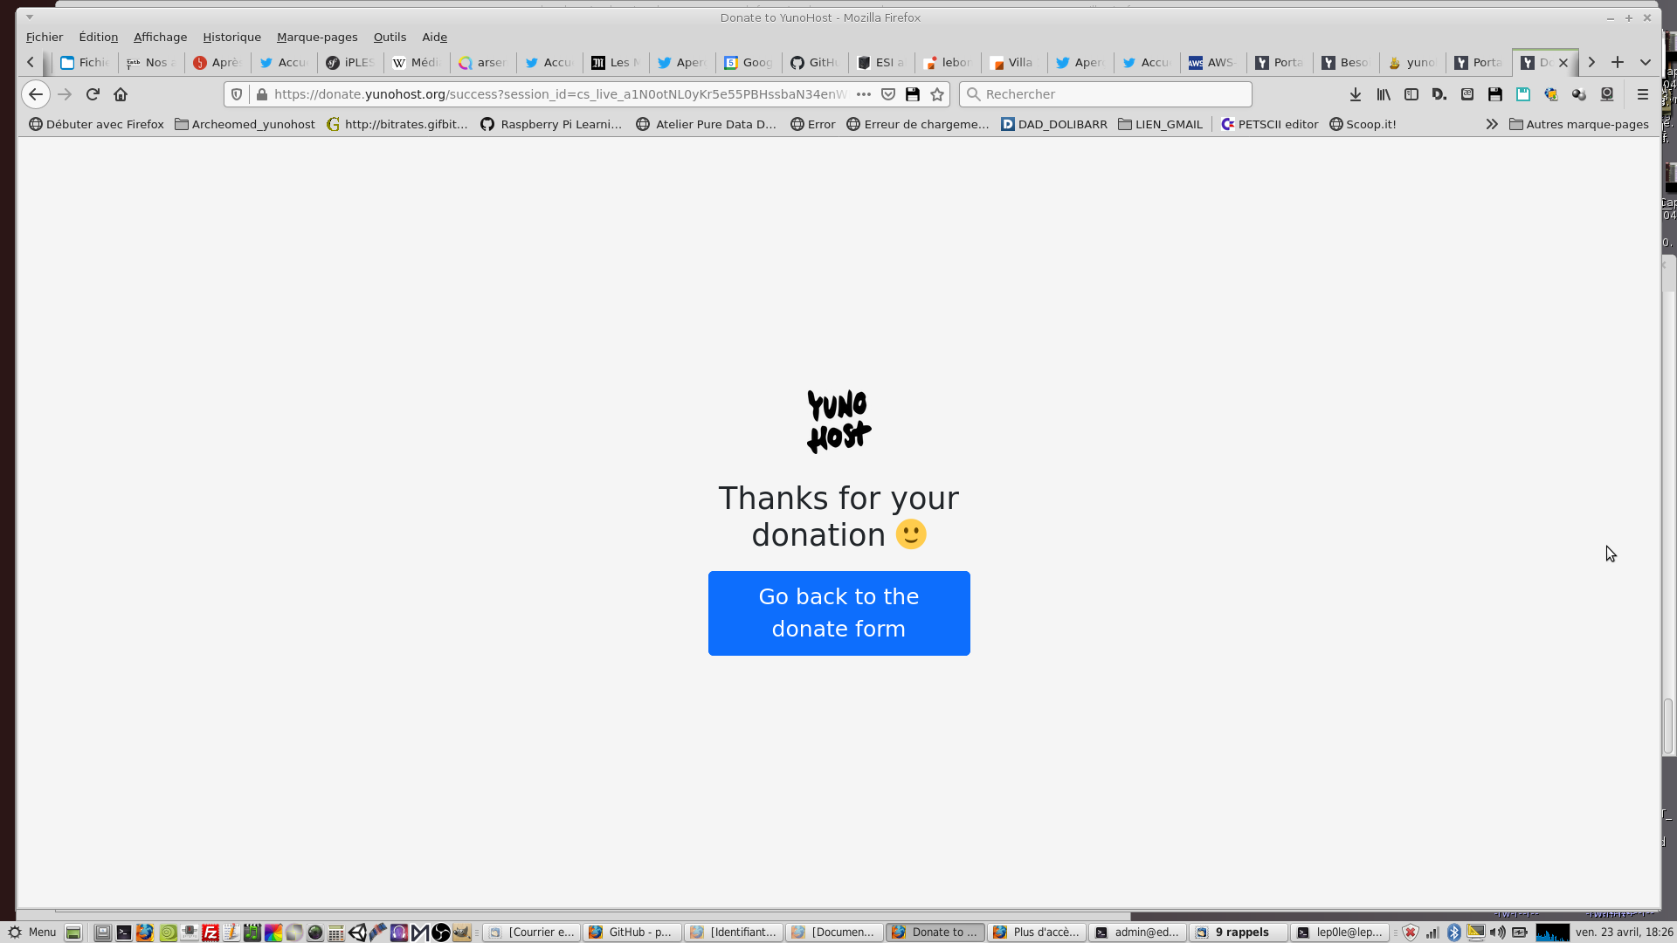The image size is (1677, 943).
Task: Bookmark this page with the star
Action: (x=937, y=94)
